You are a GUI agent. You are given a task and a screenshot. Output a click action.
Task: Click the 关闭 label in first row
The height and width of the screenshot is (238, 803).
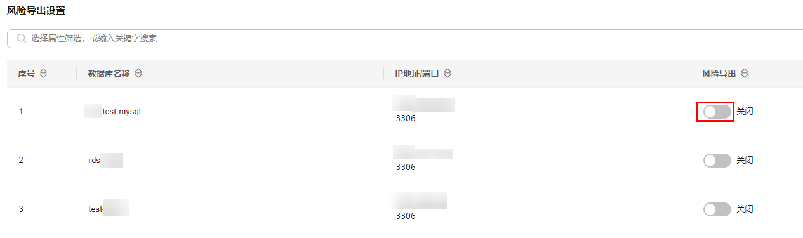pyautogui.click(x=745, y=112)
